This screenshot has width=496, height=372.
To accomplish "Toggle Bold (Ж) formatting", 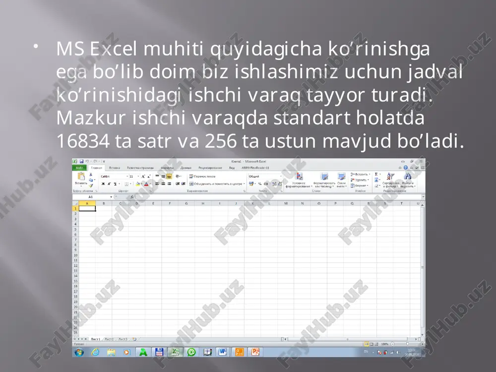I will [103, 184].
